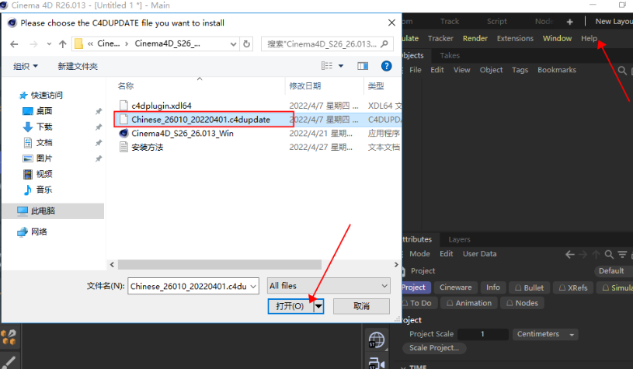633x369 pixels.
Task: Open view mode options dropdown arrow
Action: click(x=341, y=66)
